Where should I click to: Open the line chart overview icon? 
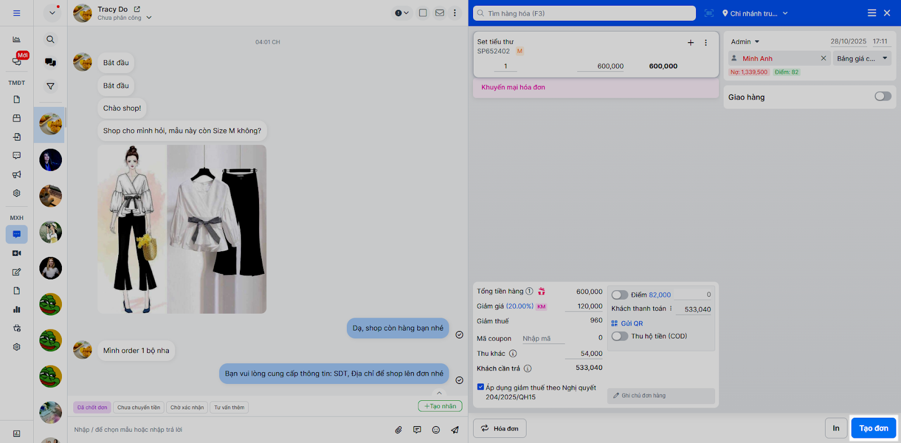(x=16, y=39)
